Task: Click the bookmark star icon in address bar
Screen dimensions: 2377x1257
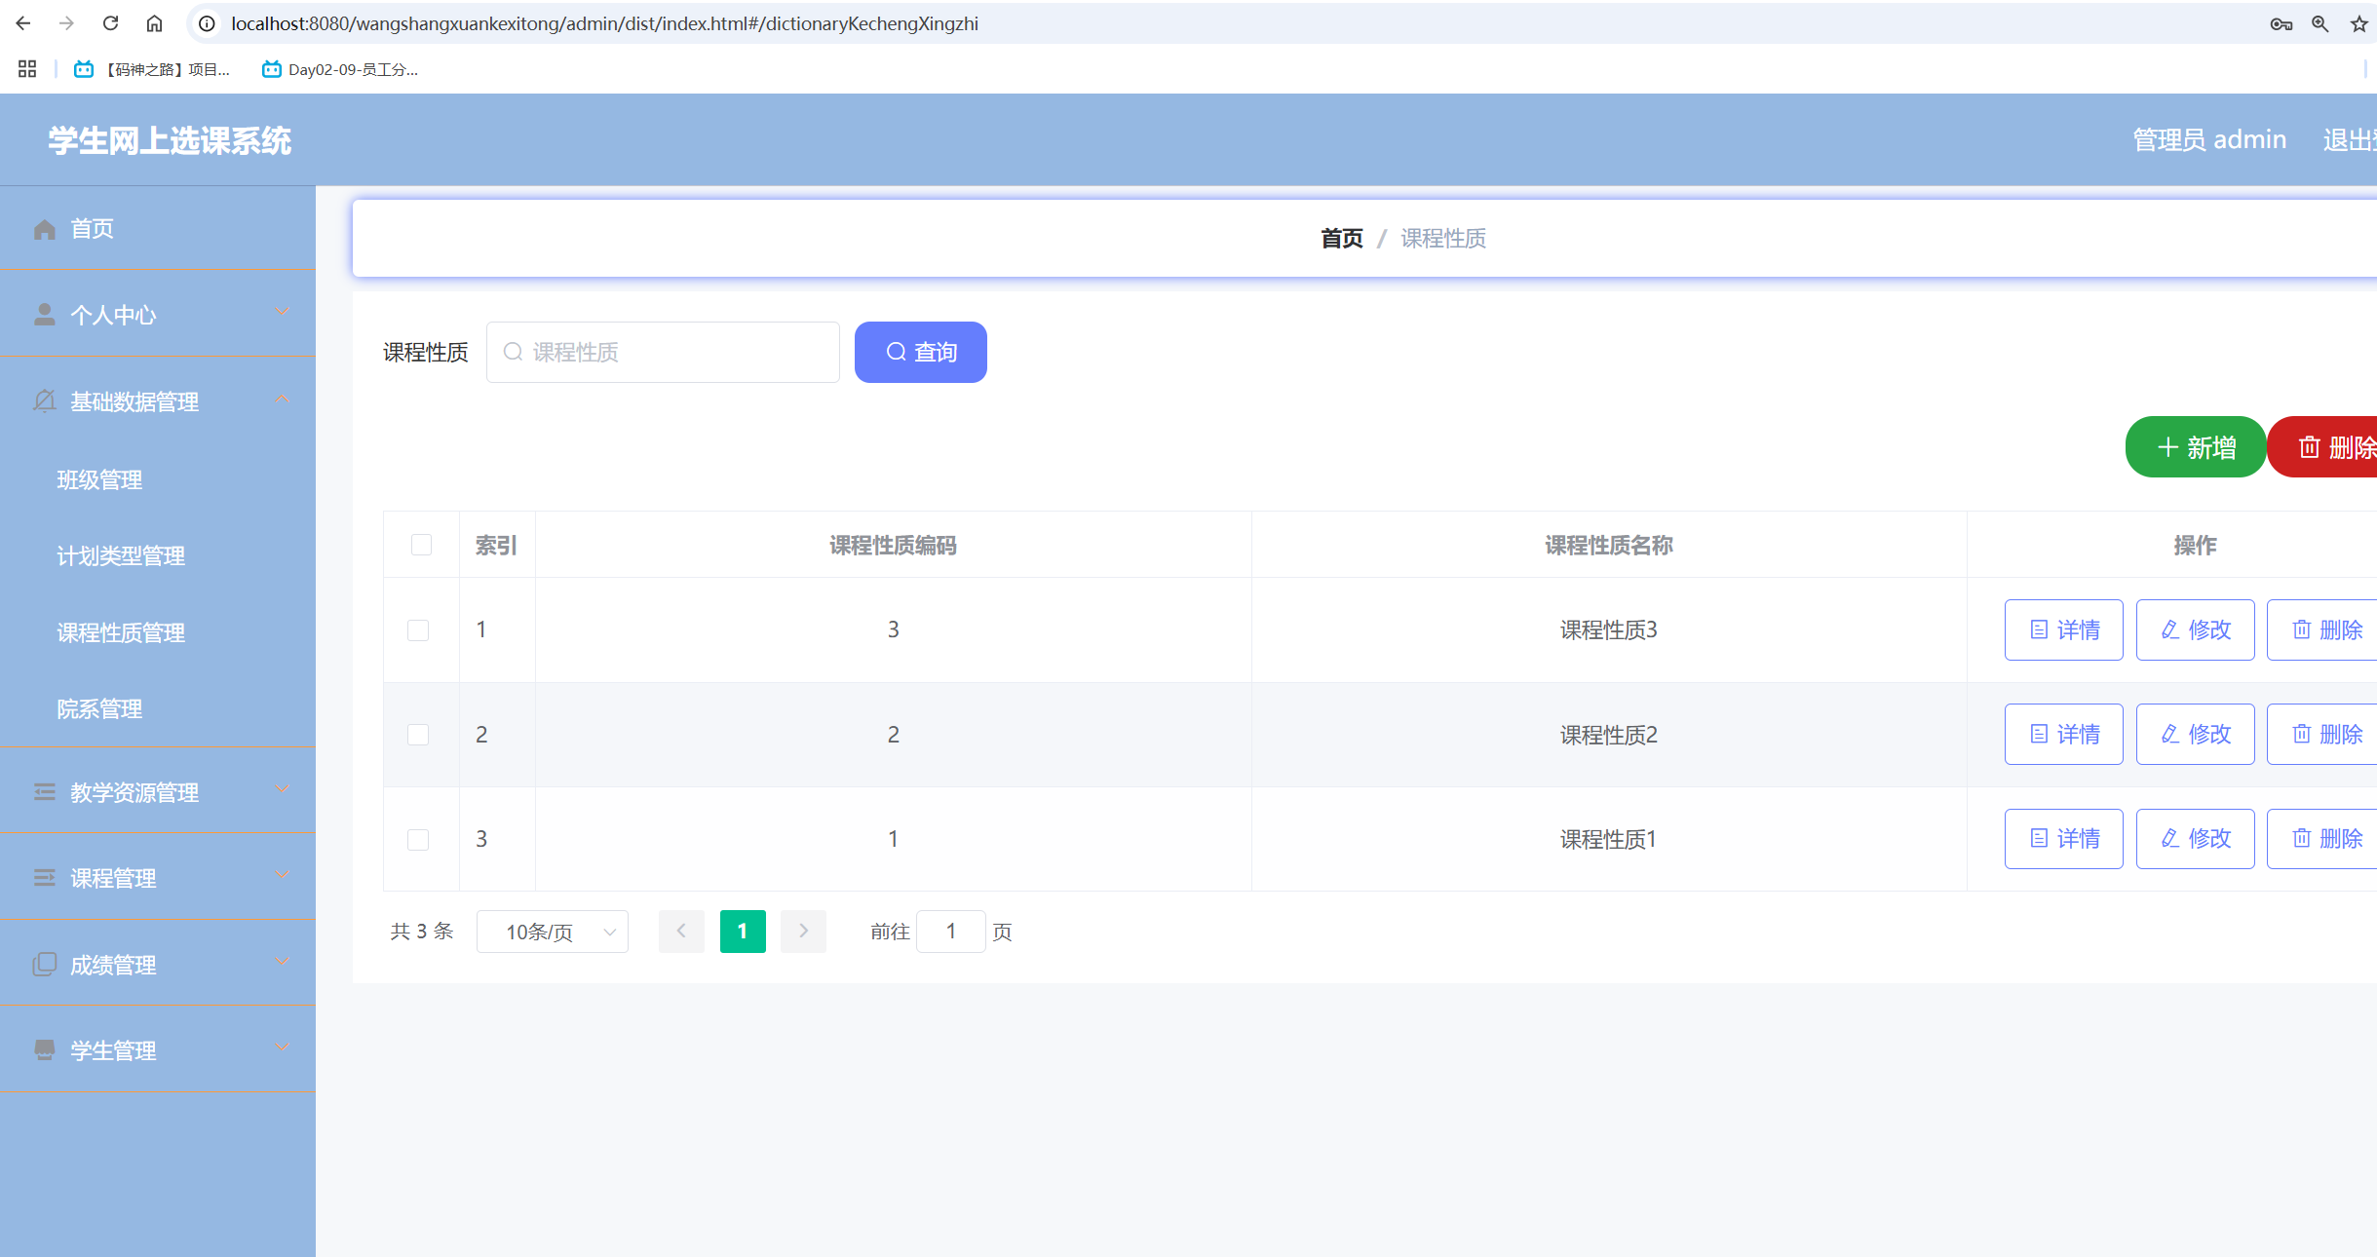Action: (2358, 24)
